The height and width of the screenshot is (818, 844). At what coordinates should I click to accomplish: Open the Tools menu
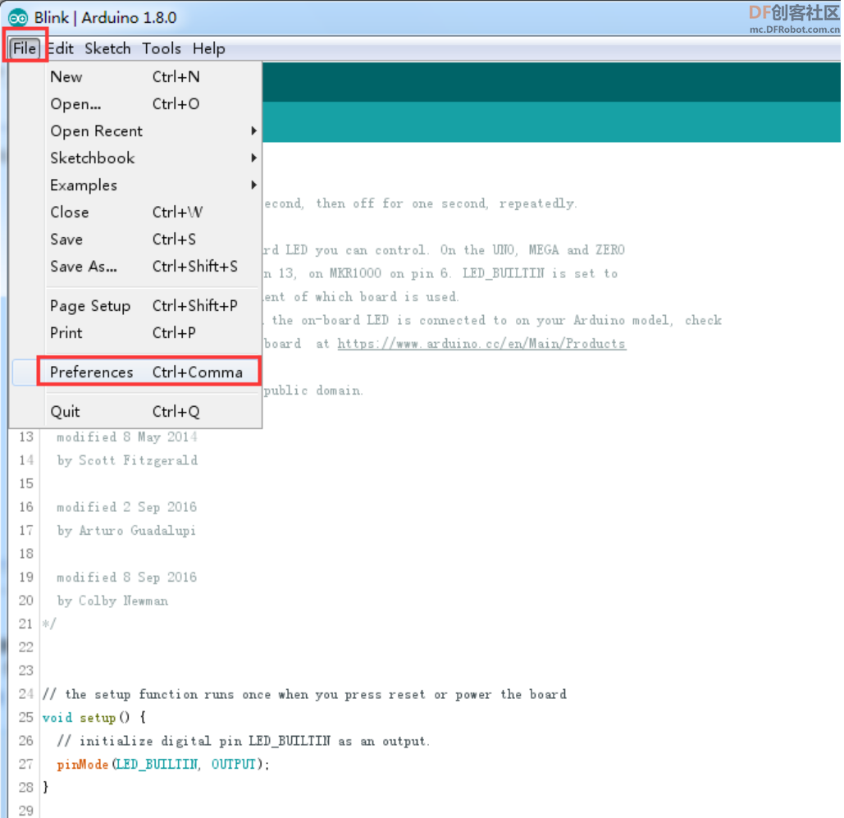pos(162,48)
